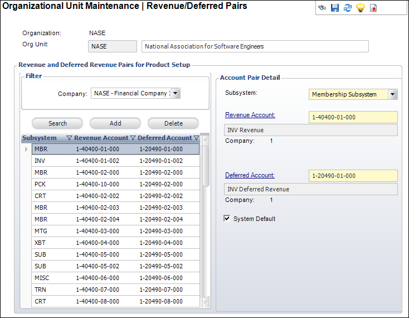Image resolution: width=409 pixels, height=318 pixels.
Task: Click the grid scrollbar's up arrow
Action: (x=206, y=140)
